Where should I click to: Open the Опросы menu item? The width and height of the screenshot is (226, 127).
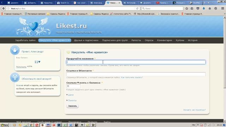click(x=149, y=40)
